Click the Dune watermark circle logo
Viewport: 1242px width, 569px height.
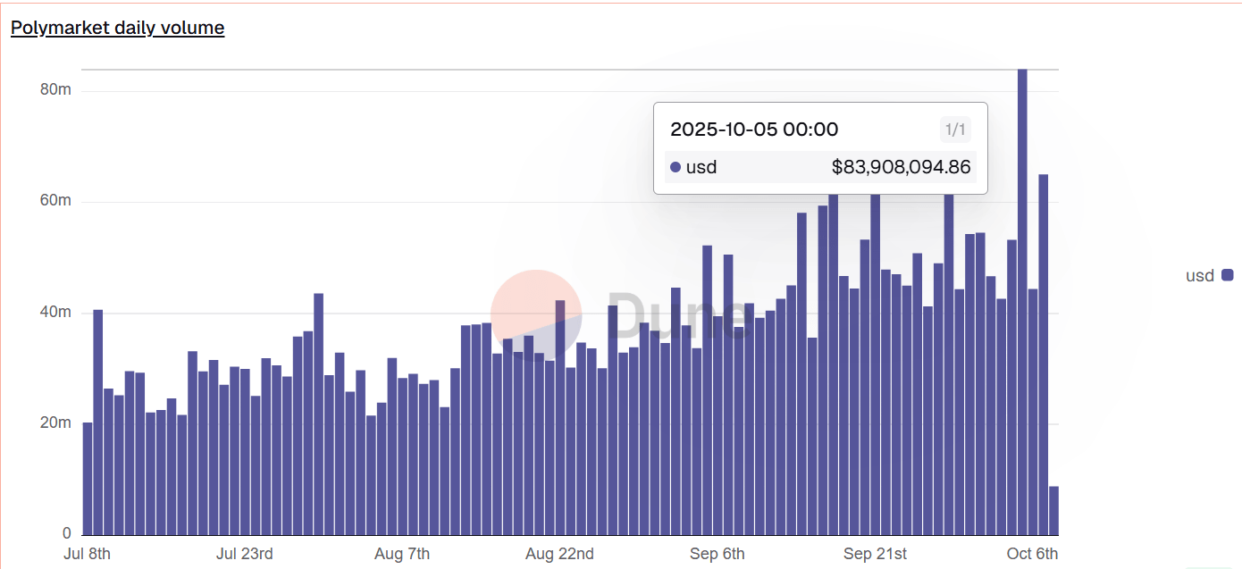(x=536, y=315)
